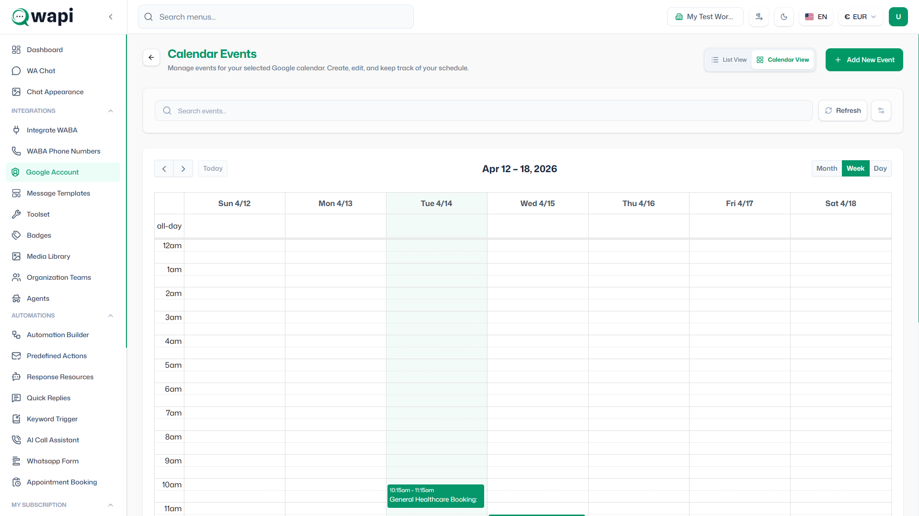Click Add New Event button

pos(864,60)
